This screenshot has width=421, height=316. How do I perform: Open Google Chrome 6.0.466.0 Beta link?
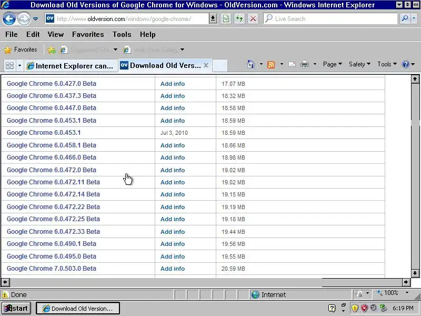pyautogui.click(x=51, y=157)
